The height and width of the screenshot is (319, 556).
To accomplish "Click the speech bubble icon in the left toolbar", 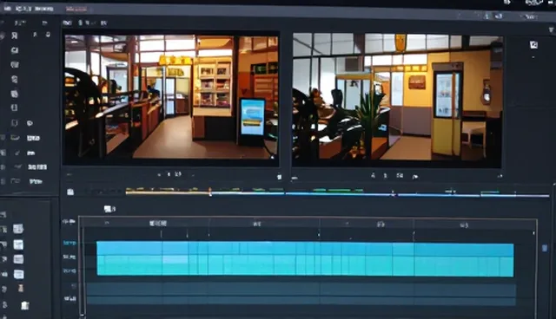I will (x=30, y=123).
